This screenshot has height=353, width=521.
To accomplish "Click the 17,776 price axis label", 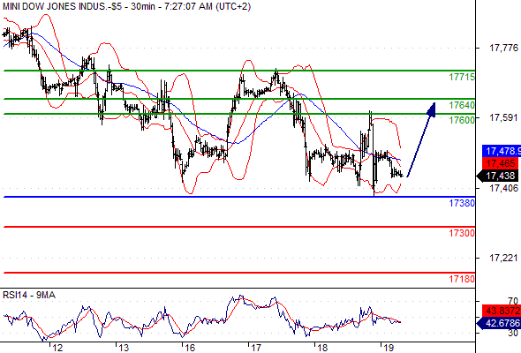I will pos(503,48).
